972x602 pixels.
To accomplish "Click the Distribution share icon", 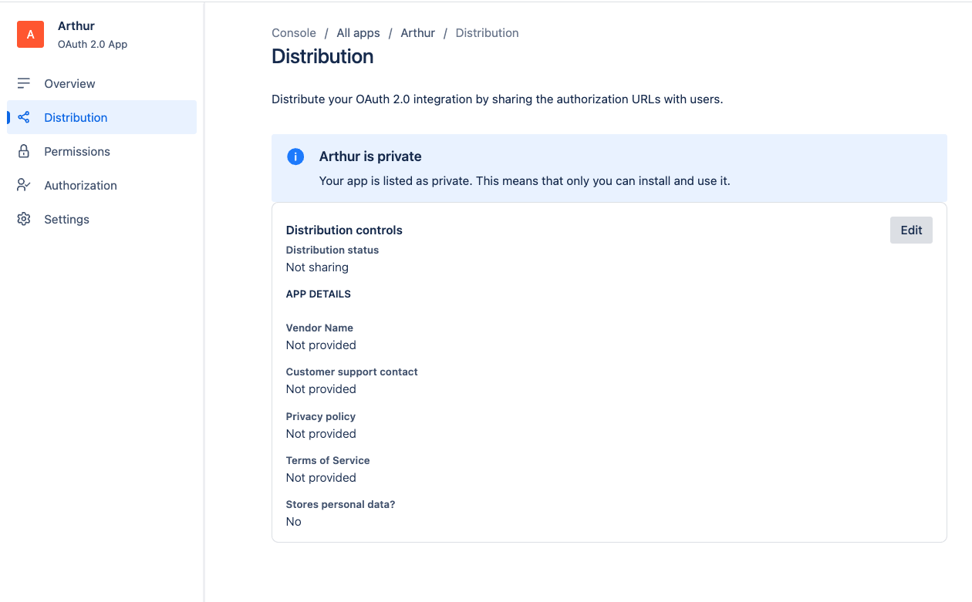I will [x=24, y=117].
